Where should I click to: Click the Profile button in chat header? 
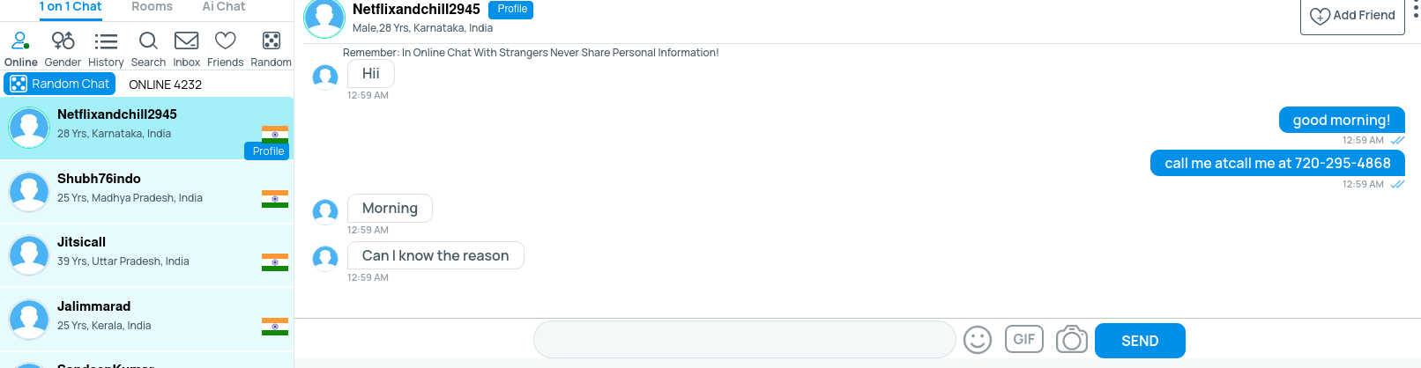[512, 9]
